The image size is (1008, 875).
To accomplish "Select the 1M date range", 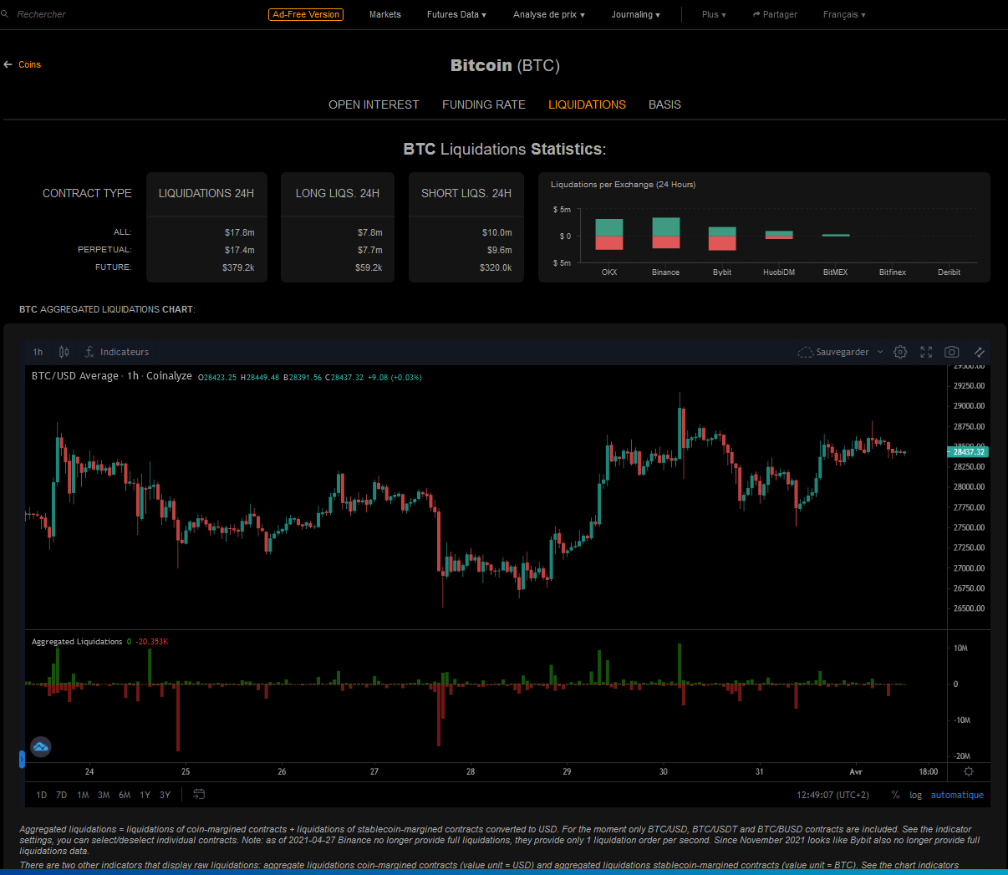I will pyautogui.click(x=83, y=795).
